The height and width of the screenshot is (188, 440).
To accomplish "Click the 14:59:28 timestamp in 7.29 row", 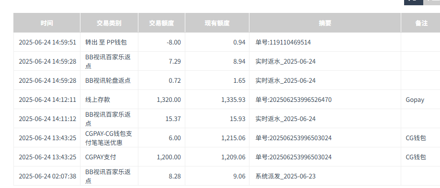I will (x=47, y=61).
